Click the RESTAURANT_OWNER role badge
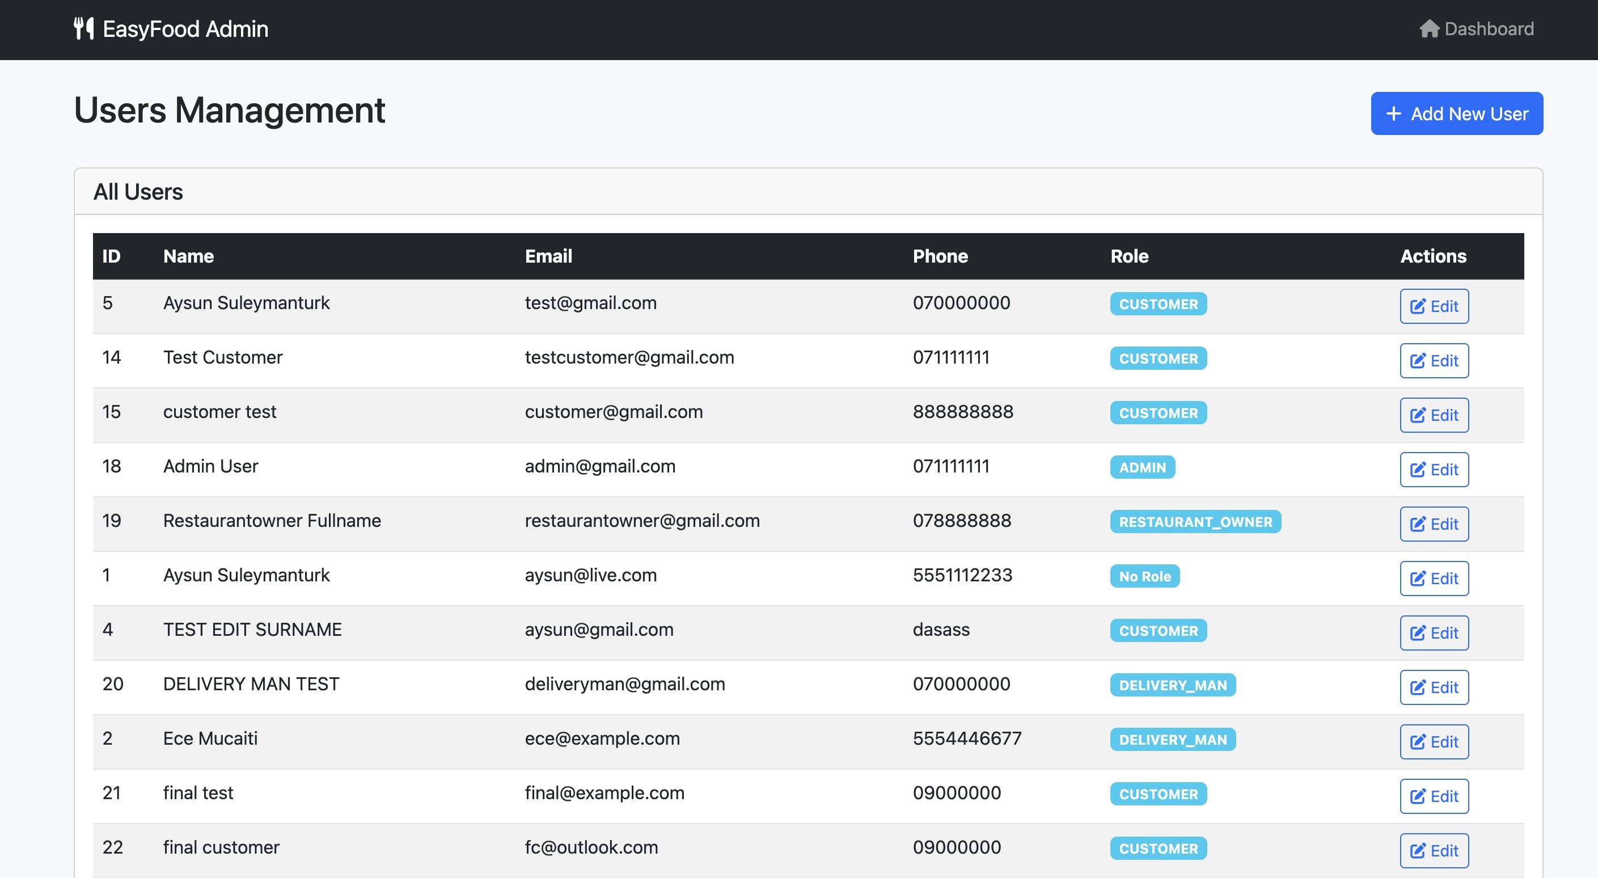Screen dimensions: 1598x878 [x=1195, y=522]
